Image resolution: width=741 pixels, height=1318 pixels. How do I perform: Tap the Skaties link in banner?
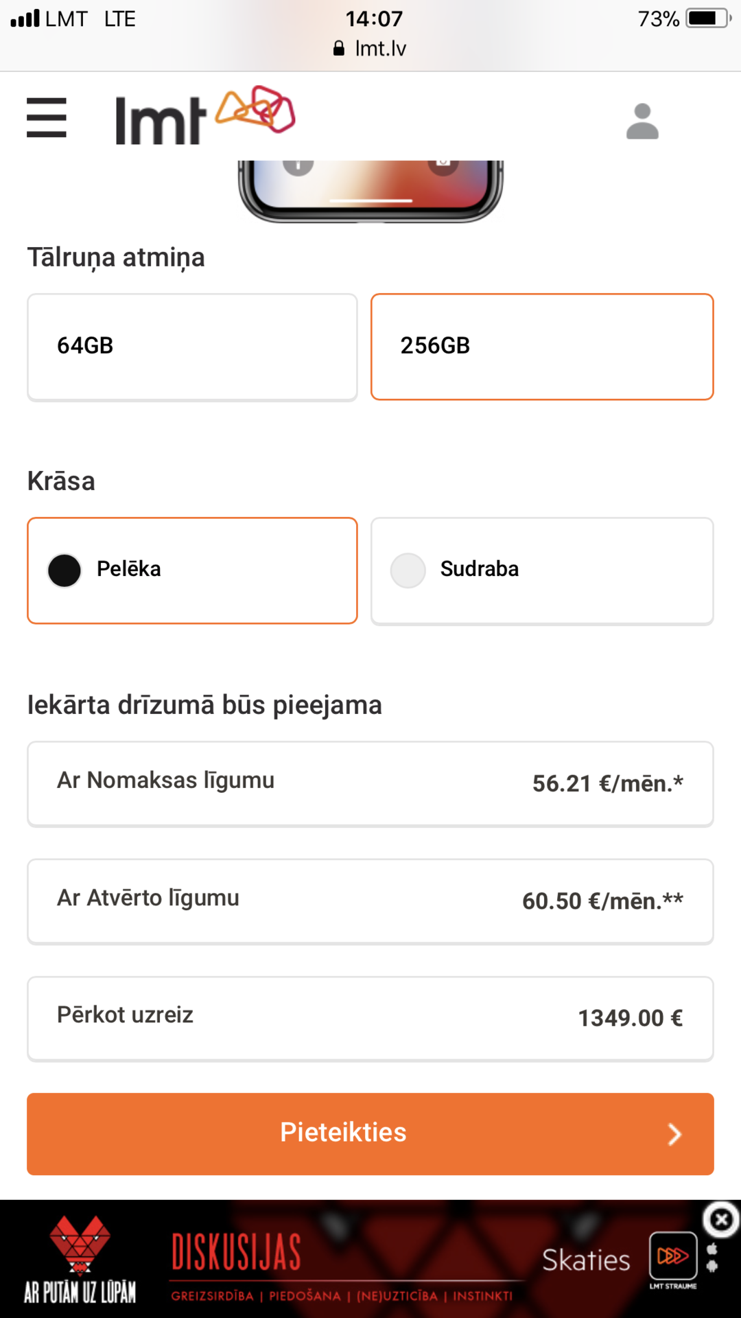click(x=586, y=1260)
